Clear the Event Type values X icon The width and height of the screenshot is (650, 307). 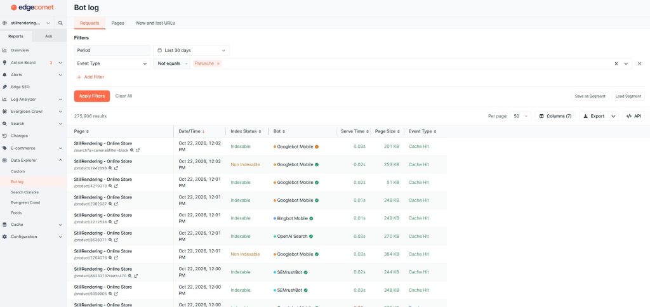[x=616, y=63]
